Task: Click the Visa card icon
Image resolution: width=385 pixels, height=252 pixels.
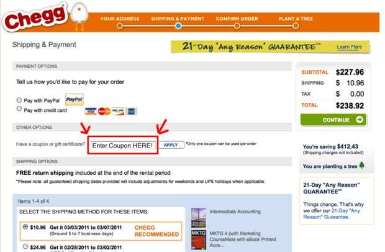Action: click(x=91, y=111)
